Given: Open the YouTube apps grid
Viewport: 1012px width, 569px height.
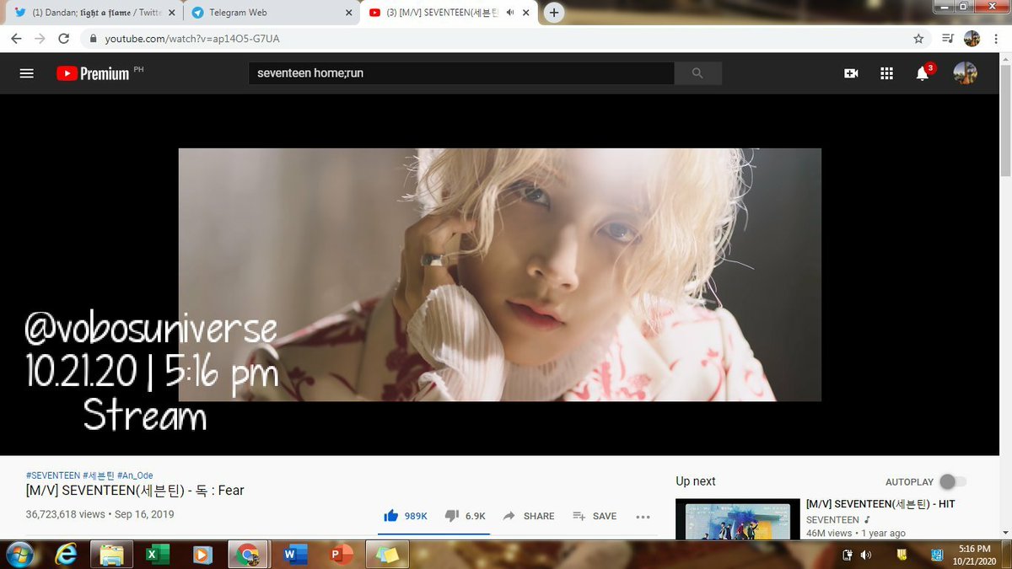Looking at the screenshot, I should pos(886,73).
